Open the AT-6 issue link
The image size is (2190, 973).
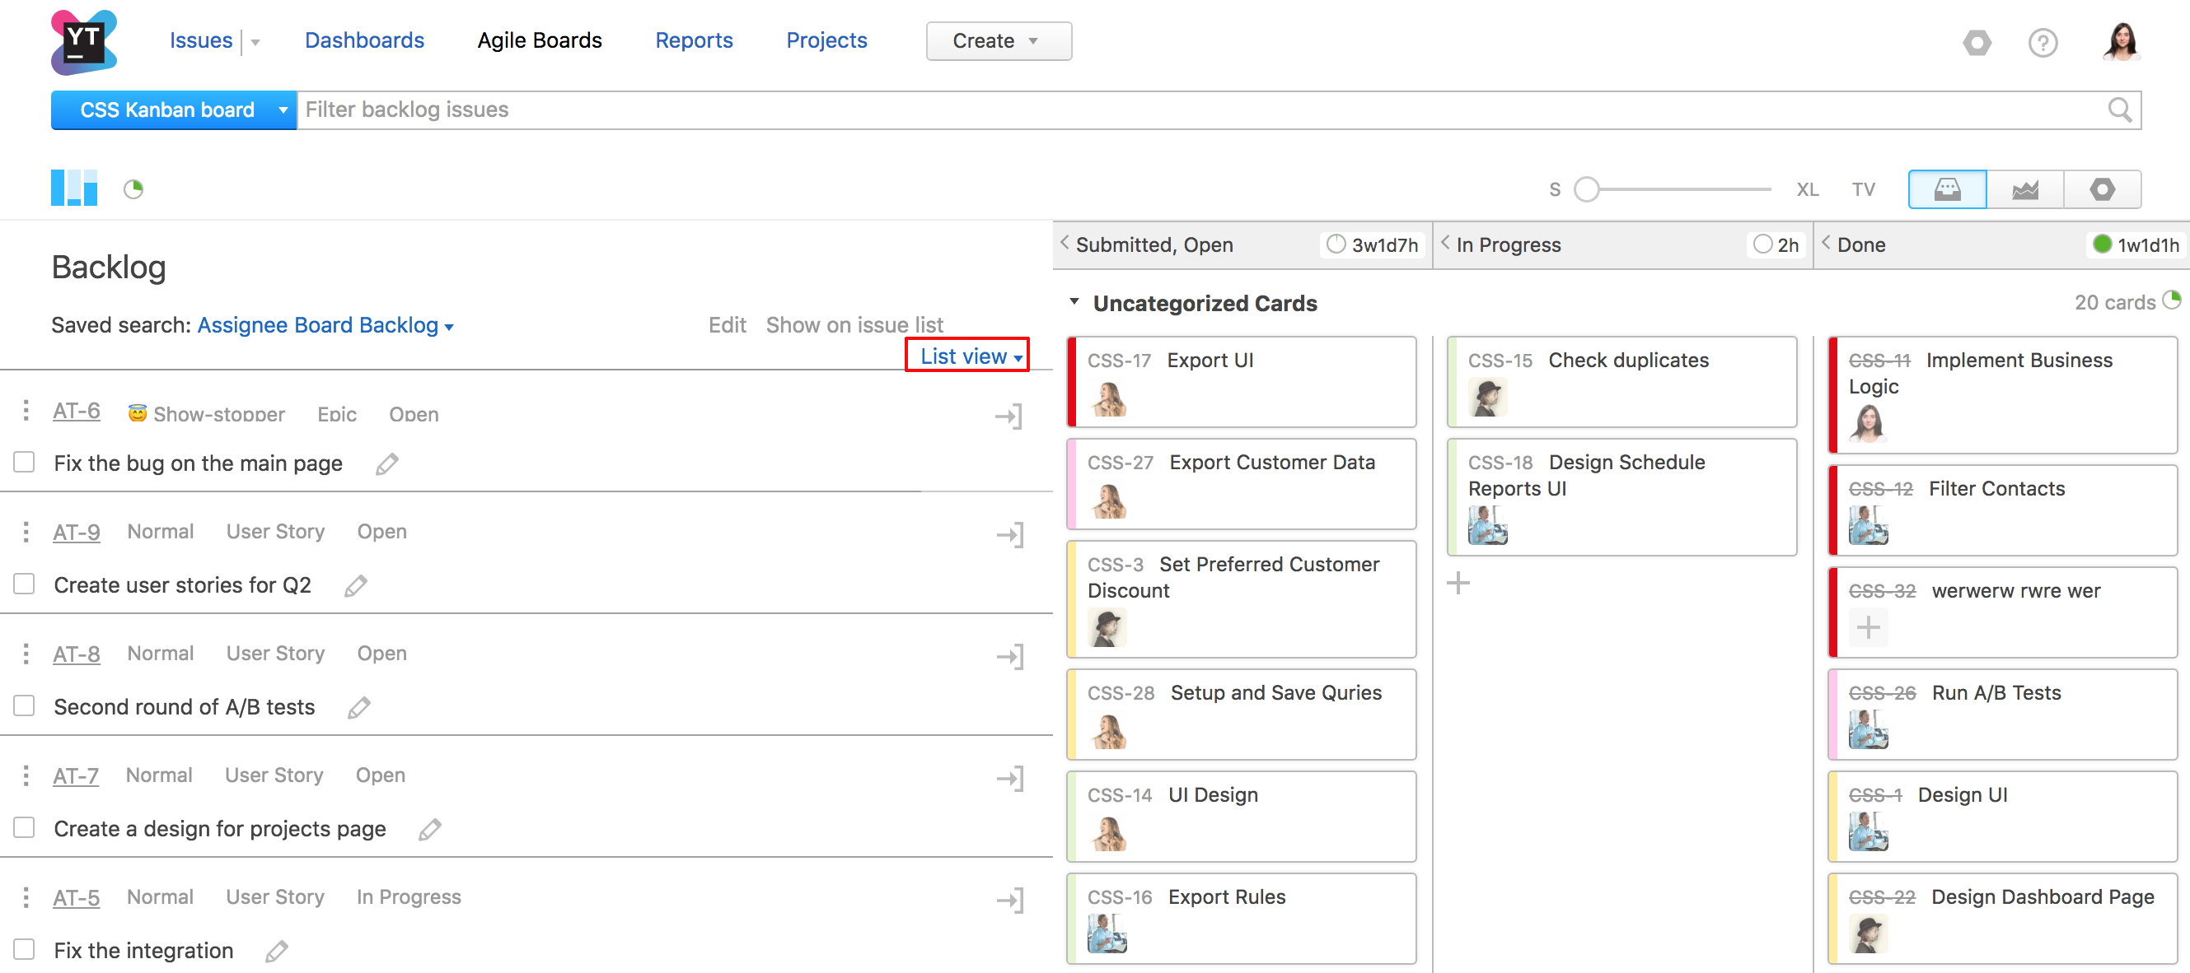click(76, 411)
